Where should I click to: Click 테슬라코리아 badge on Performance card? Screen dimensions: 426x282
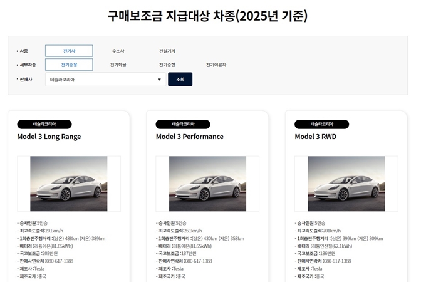coord(183,124)
